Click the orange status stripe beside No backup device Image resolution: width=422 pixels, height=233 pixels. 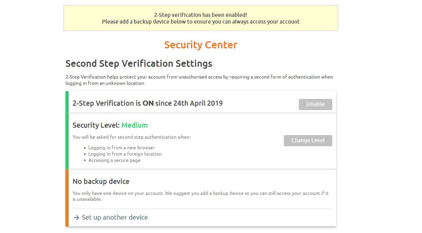click(x=67, y=198)
